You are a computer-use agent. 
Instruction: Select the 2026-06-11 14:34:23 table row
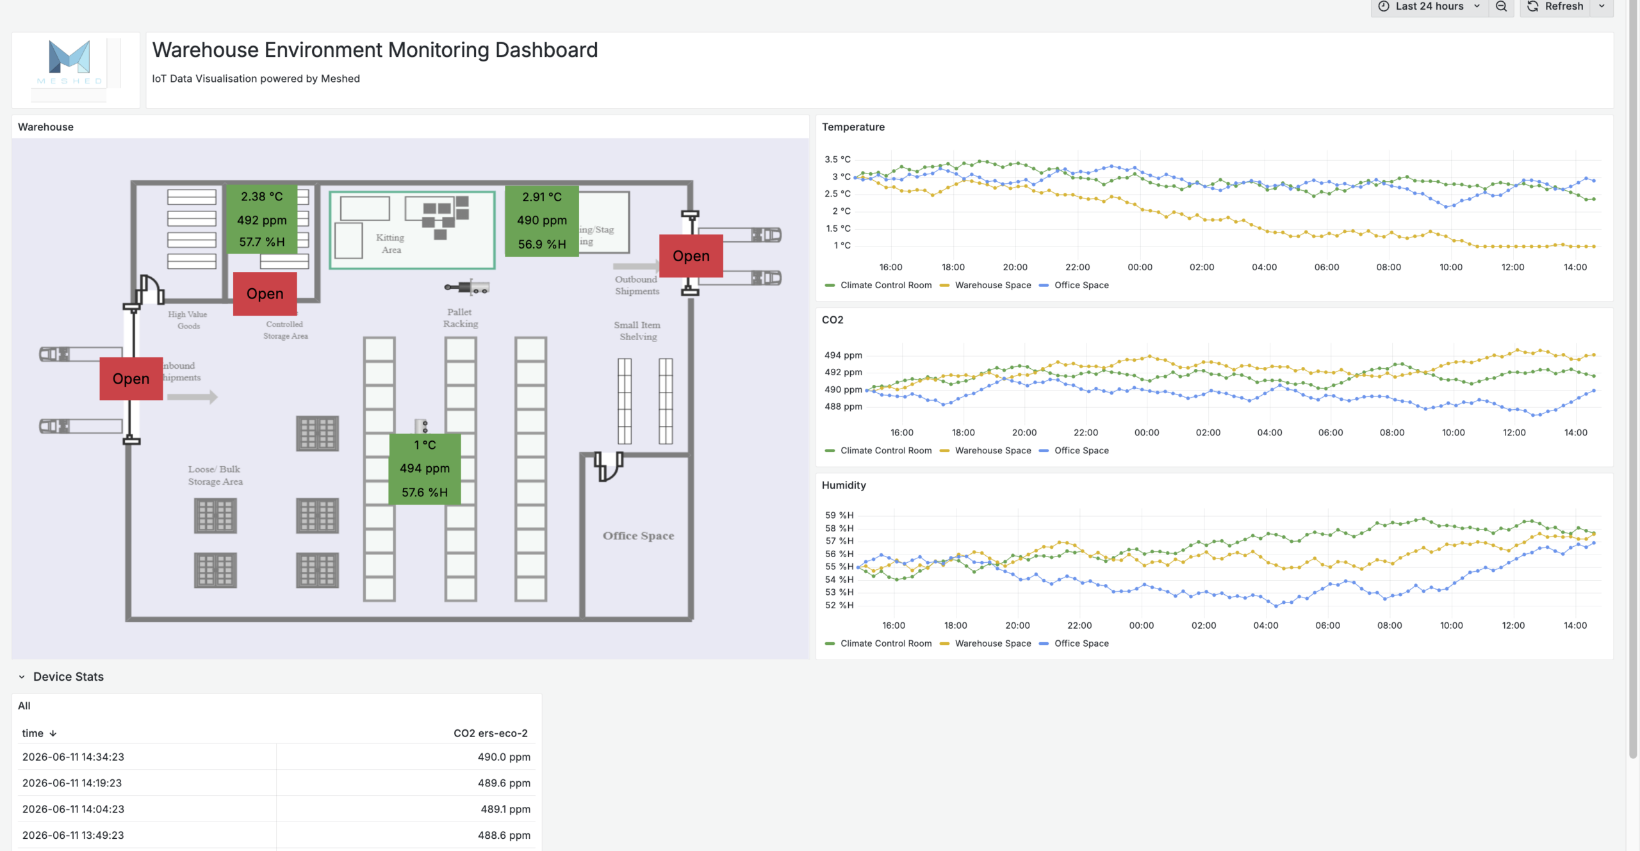click(276, 756)
